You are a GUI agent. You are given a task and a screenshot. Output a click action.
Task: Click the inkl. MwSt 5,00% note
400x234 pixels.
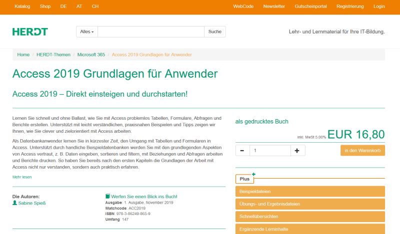pos(311,137)
